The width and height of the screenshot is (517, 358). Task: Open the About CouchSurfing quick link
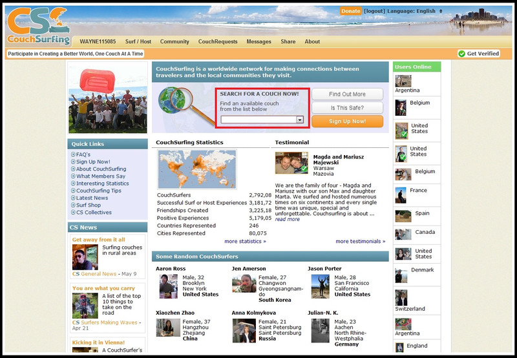(x=101, y=169)
